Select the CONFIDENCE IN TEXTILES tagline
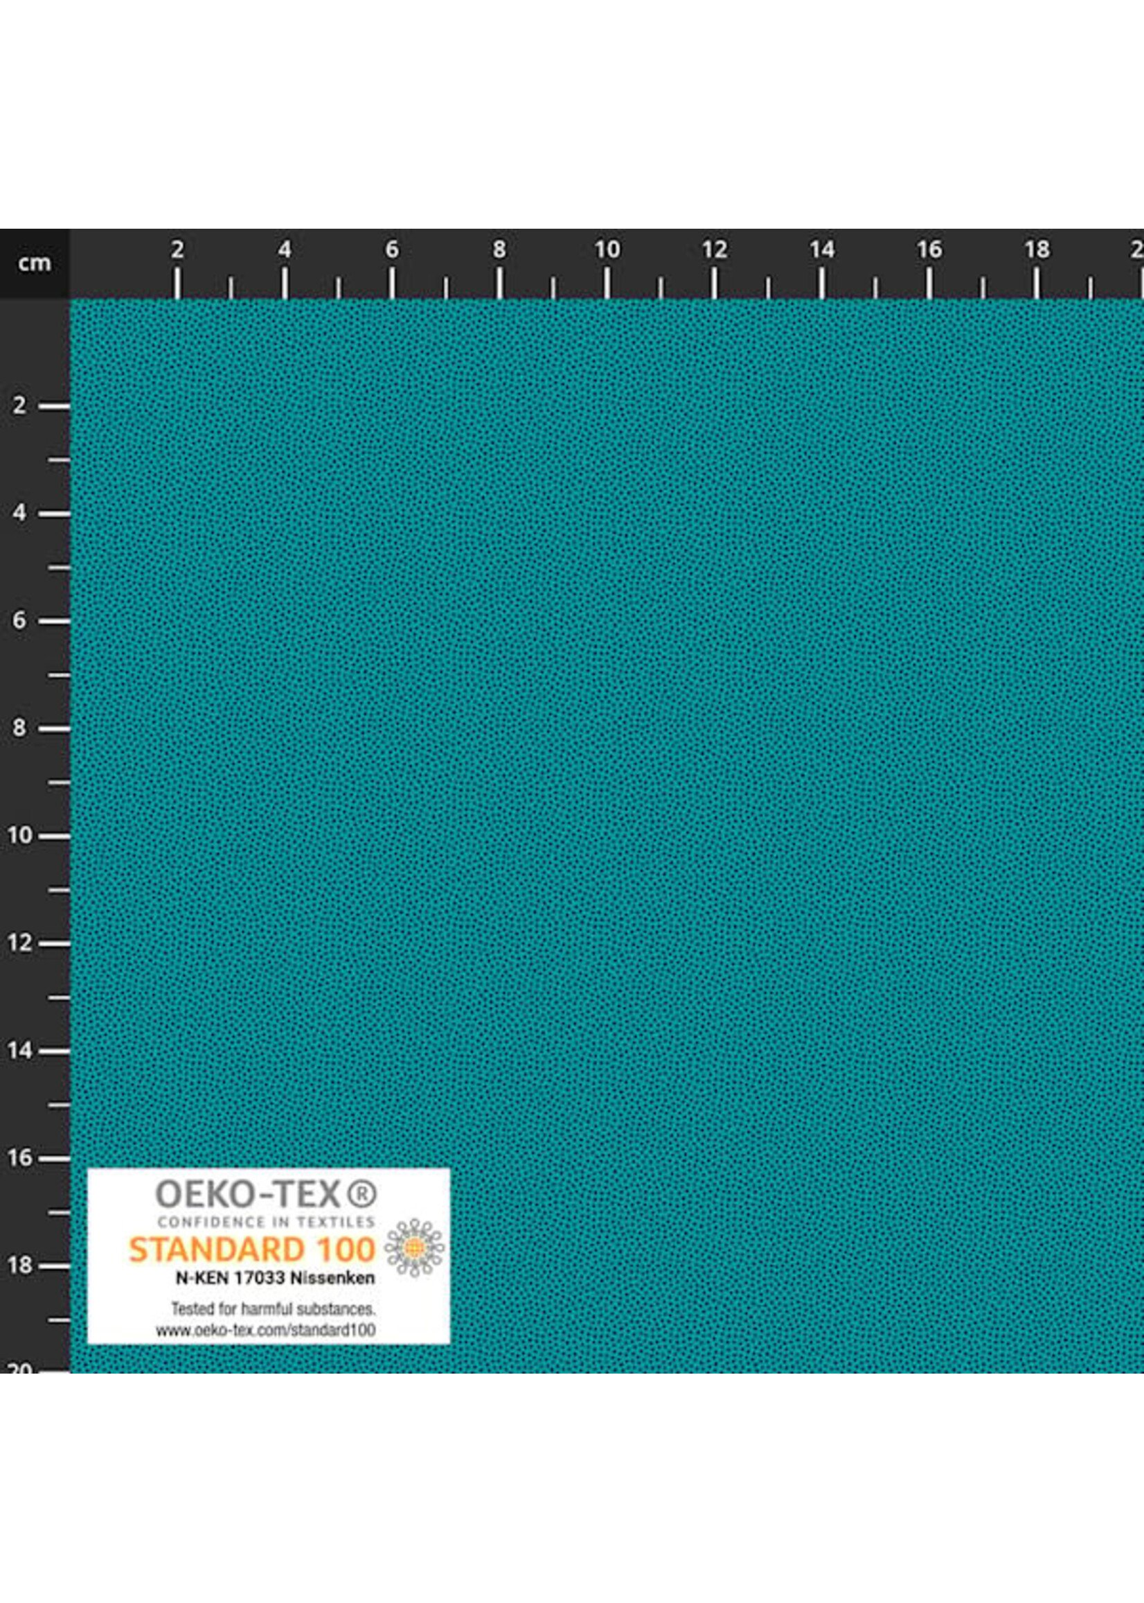 click(x=267, y=1222)
